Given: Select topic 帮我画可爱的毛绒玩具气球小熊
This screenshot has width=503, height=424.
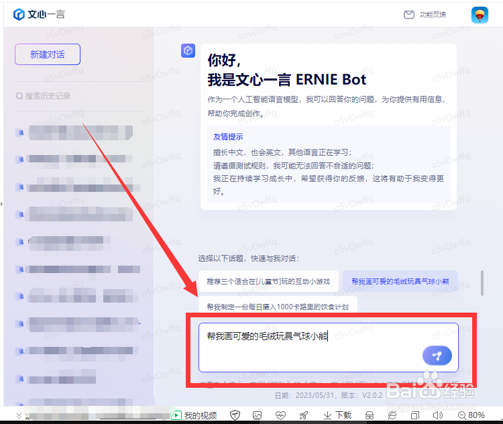Looking at the screenshot, I should [400, 282].
